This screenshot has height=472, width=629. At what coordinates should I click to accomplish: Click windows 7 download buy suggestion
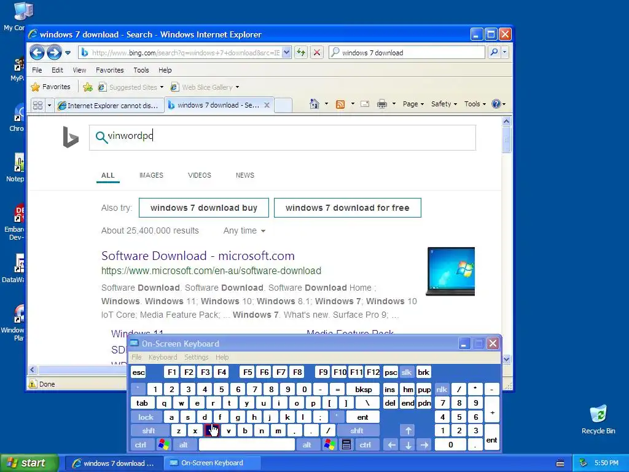tap(204, 208)
